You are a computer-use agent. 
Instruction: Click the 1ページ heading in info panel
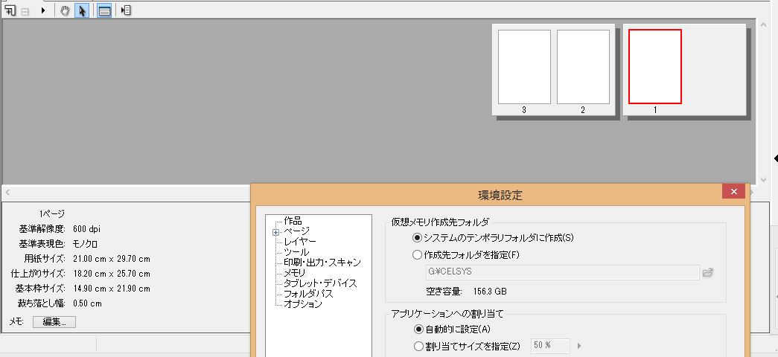(x=53, y=214)
